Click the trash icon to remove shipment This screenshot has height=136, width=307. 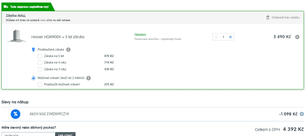coord(268,17)
